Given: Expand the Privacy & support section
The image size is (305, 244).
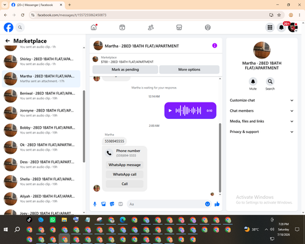Looking at the screenshot, I should (x=262, y=132).
